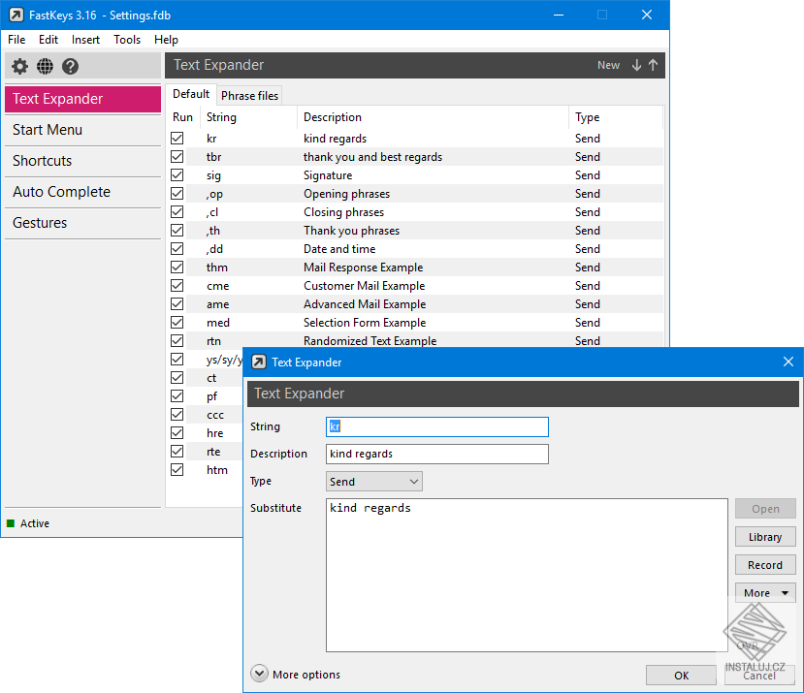Uncheck the Run checkbox for kr
Viewport: 804px width, 693px height.
(x=177, y=139)
